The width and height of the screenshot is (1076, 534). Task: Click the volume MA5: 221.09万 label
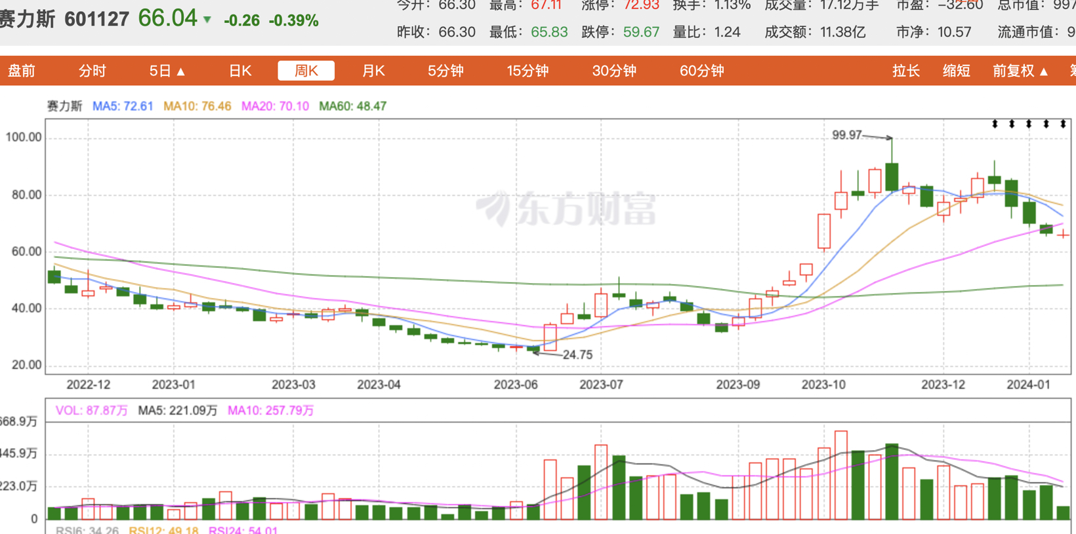coord(178,411)
